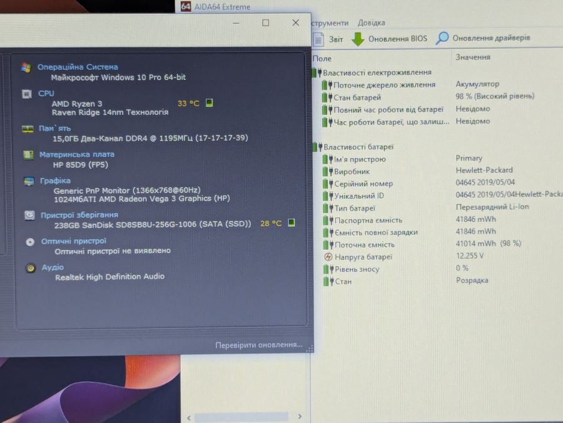563x423 pixels.
Task: Click Realtek High Definition Audio text
Action: tap(110, 277)
